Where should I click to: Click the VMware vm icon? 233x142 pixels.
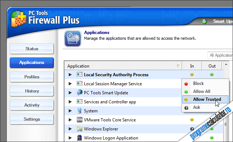(x=80, y=120)
